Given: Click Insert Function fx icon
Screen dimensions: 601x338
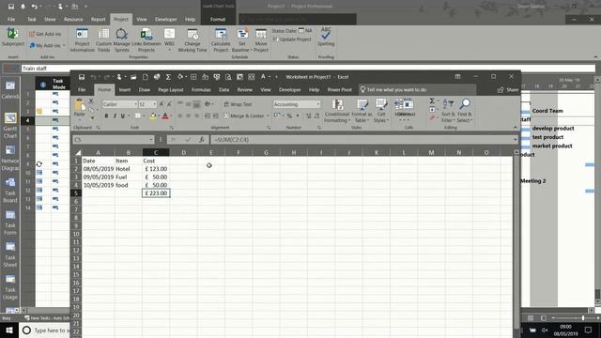Looking at the screenshot, I should 202,140.
